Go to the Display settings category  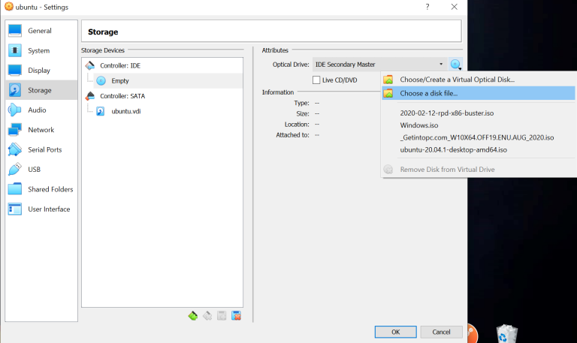tap(38, 71)
